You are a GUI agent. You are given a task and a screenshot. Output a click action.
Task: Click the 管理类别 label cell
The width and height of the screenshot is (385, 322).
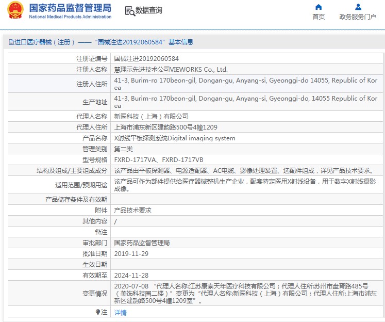[59, 149]
